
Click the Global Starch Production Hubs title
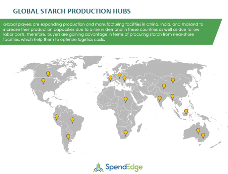click(x=72, y=11)
